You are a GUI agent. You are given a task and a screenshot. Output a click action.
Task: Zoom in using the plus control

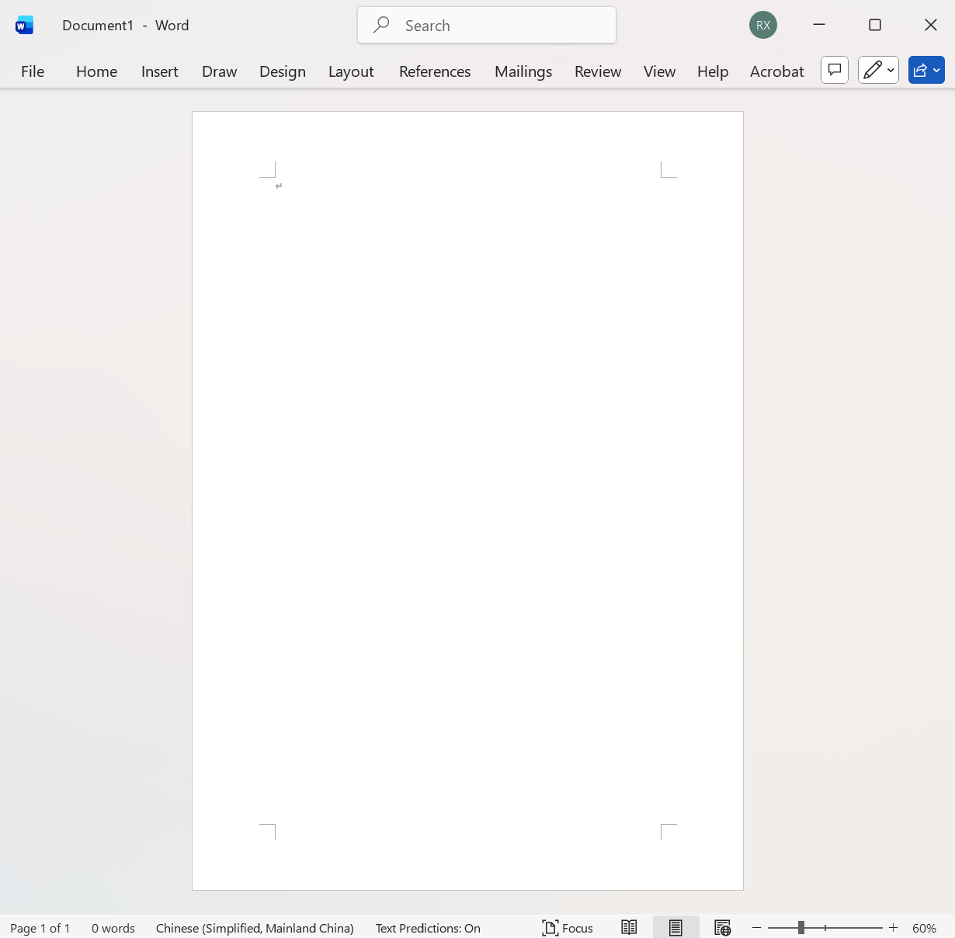(x=893, y=927)
